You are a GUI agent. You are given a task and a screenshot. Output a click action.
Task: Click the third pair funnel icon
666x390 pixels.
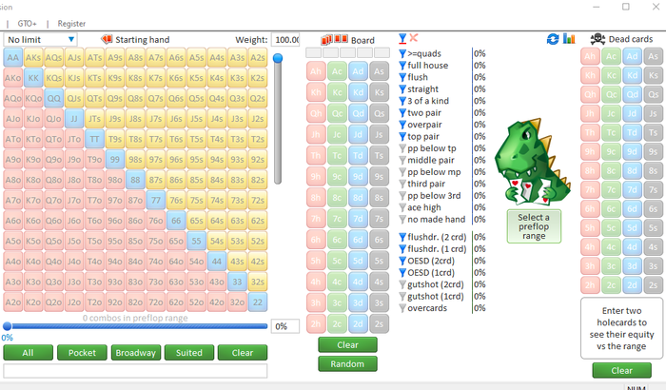pos(402,184)
